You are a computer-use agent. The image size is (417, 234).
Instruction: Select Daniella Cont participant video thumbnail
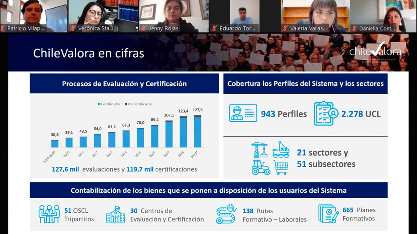pyautogui.click(x=384, y=16)
